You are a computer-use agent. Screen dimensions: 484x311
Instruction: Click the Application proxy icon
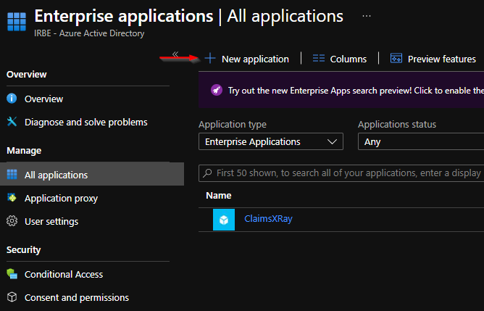[12, 198]
